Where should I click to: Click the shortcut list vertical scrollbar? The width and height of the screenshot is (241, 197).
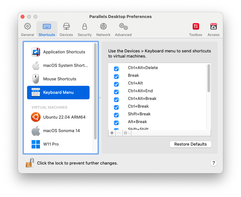point(209,79)
